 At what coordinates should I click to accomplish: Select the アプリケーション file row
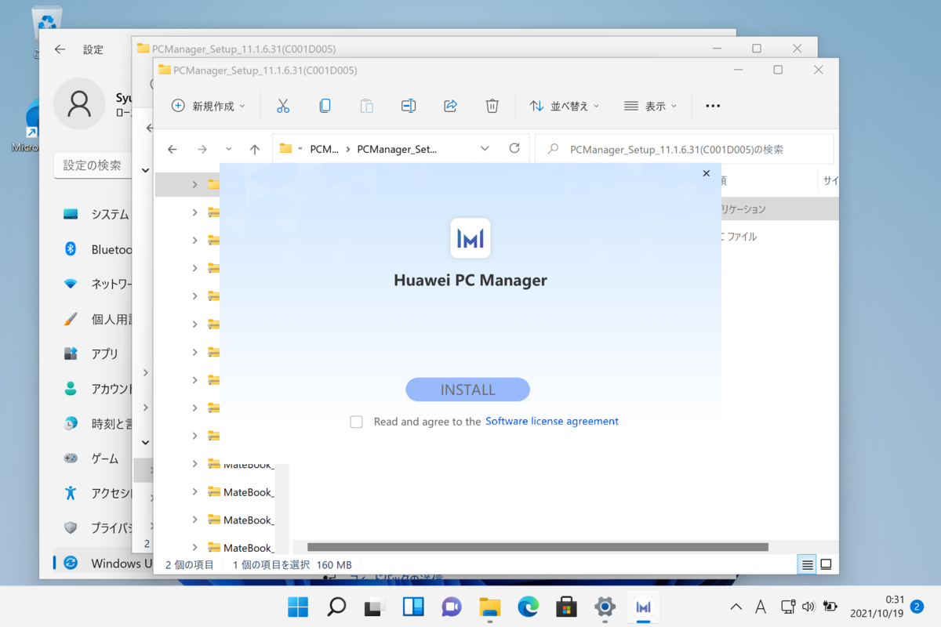(x=779, y=209)
